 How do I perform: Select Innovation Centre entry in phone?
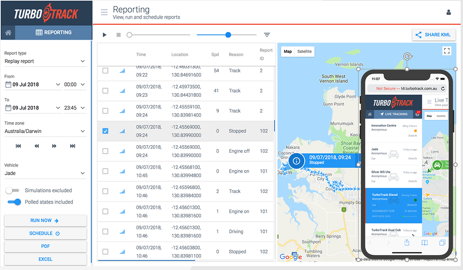pos(394,131)
